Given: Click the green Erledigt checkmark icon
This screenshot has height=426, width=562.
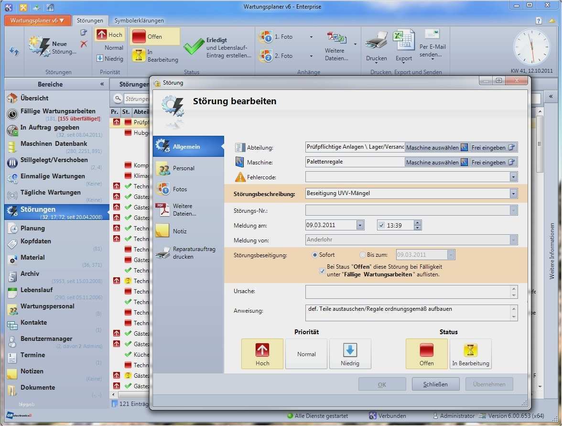Looking at the screenshot, I should coord(194,48).
